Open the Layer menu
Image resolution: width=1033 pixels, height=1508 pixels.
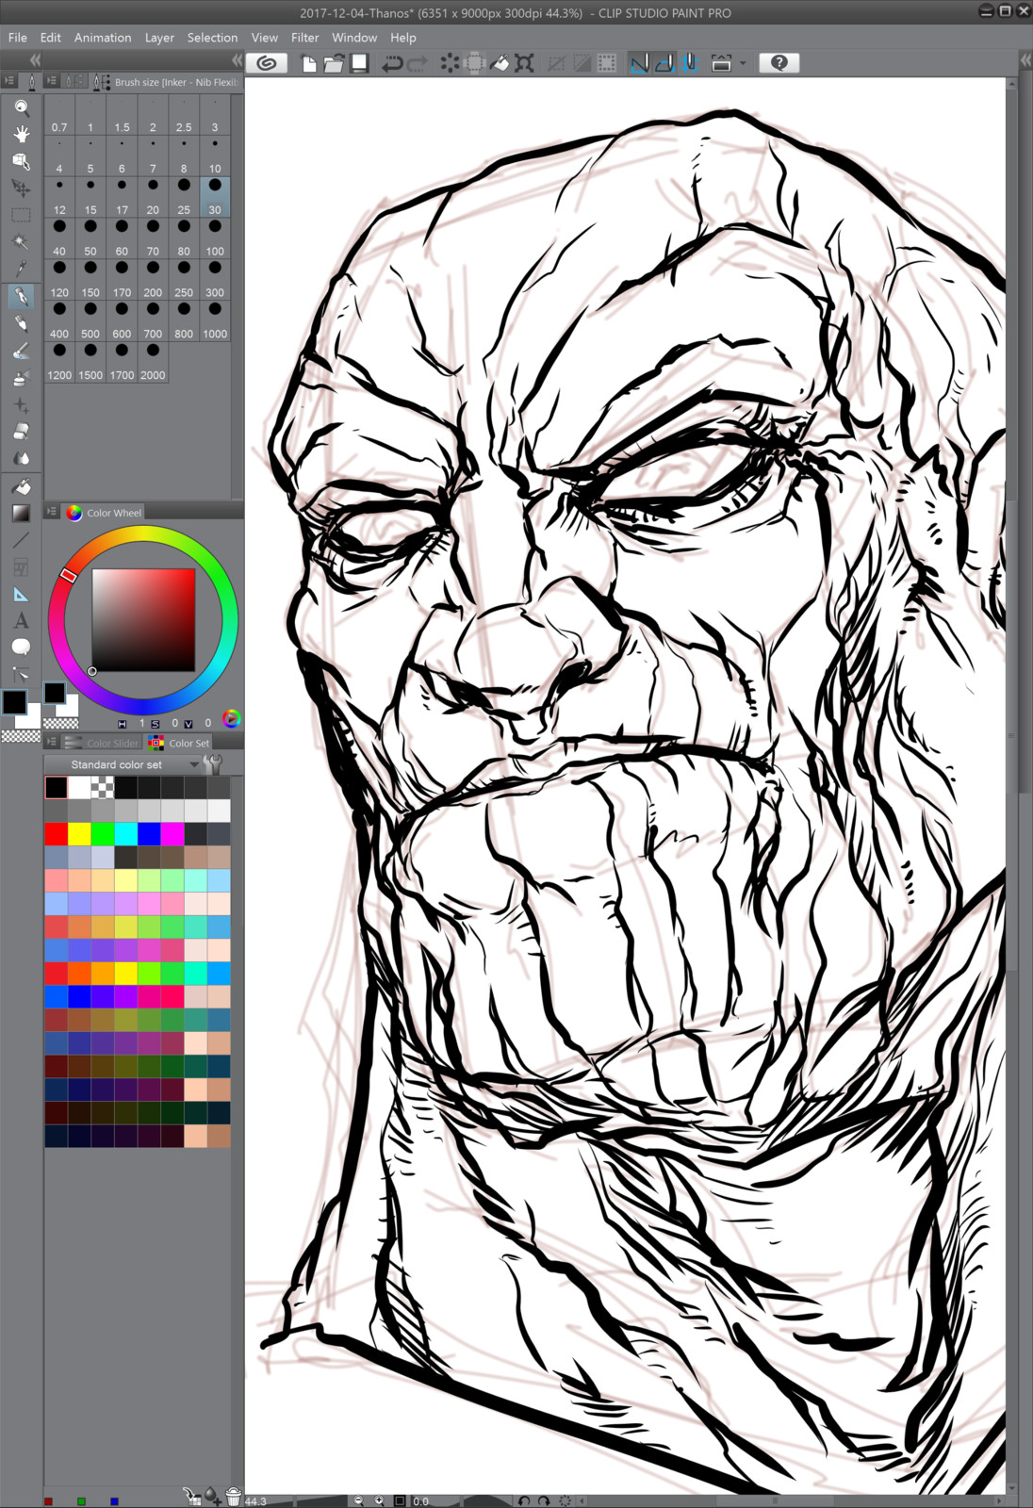click(159, 38)
